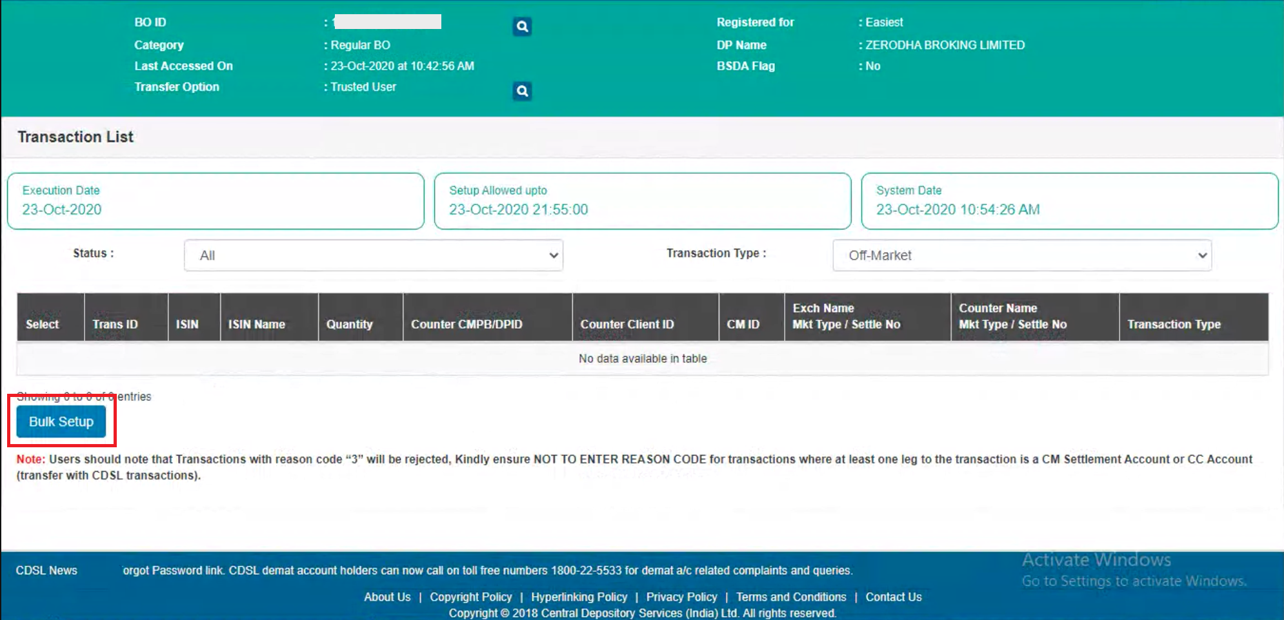Sort table by Trans ID column
Viewport: 1284px width, 620px height.
coord(115,324)
